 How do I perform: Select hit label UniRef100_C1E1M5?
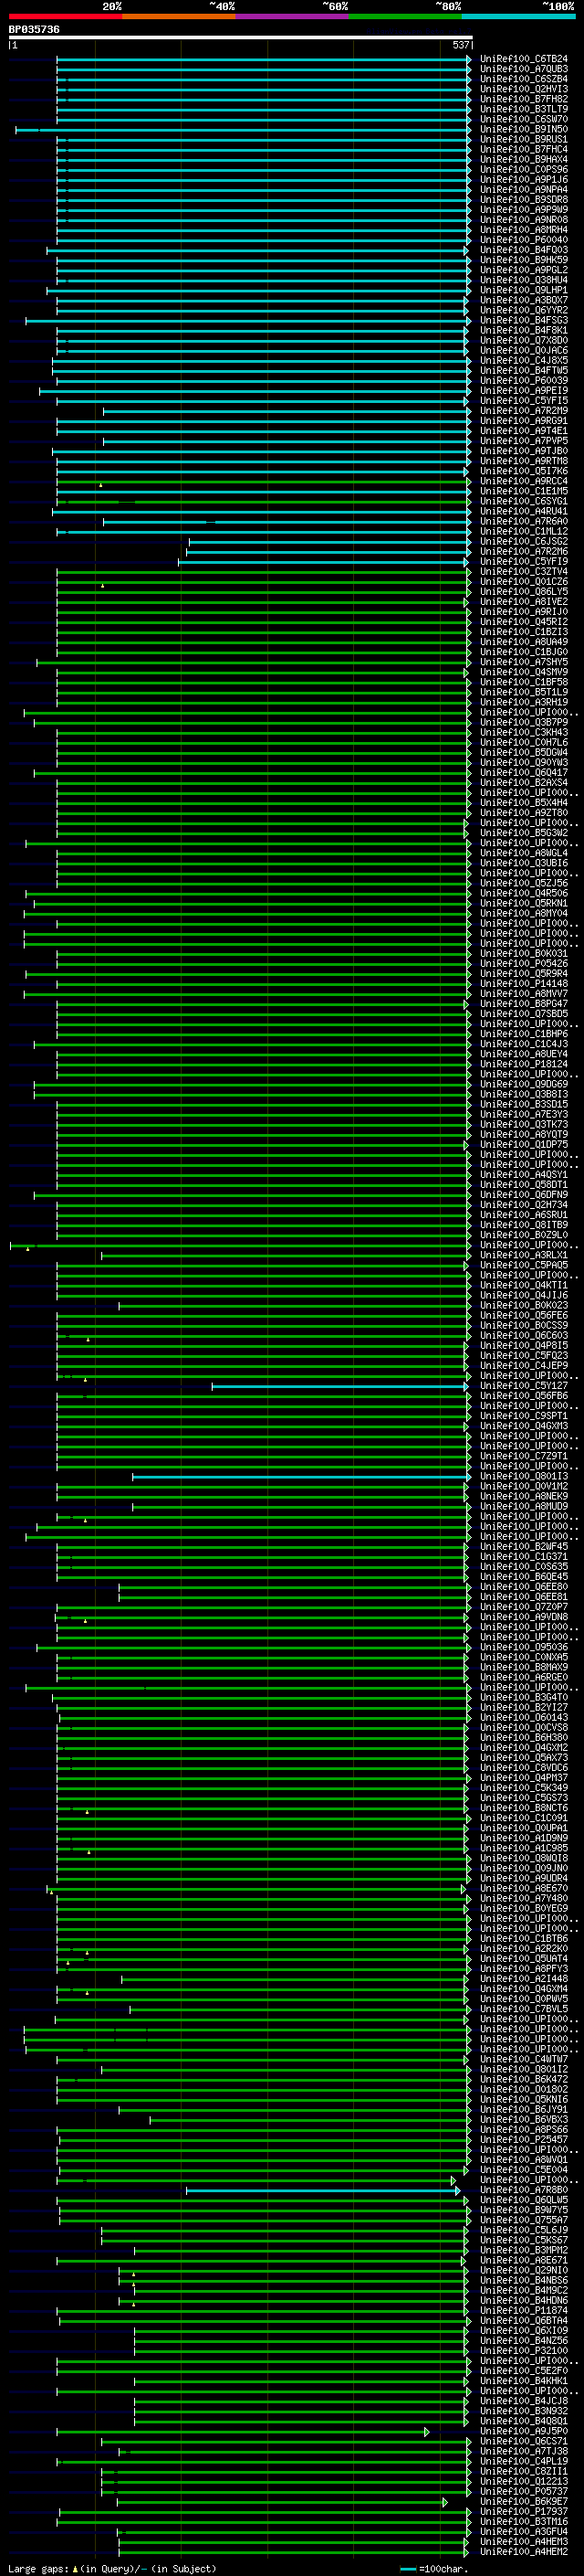click(524, 491)
